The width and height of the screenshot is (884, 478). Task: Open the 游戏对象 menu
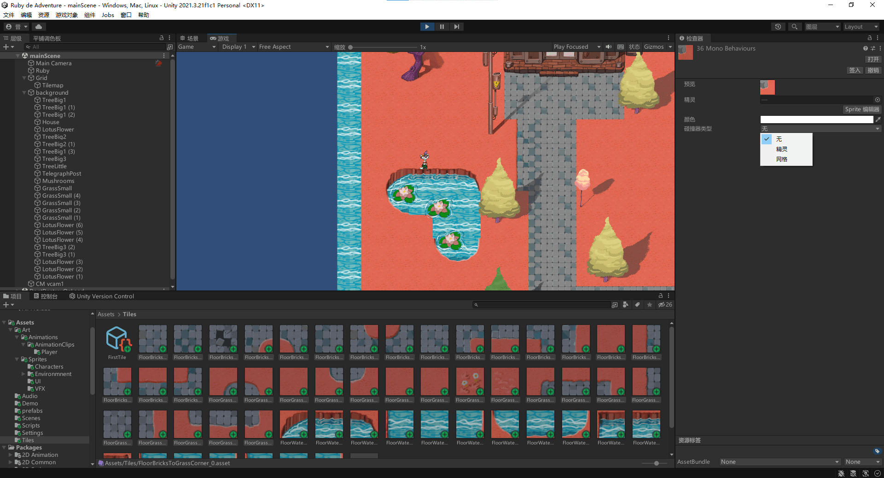pyautogui.click(x=66, y=15)
